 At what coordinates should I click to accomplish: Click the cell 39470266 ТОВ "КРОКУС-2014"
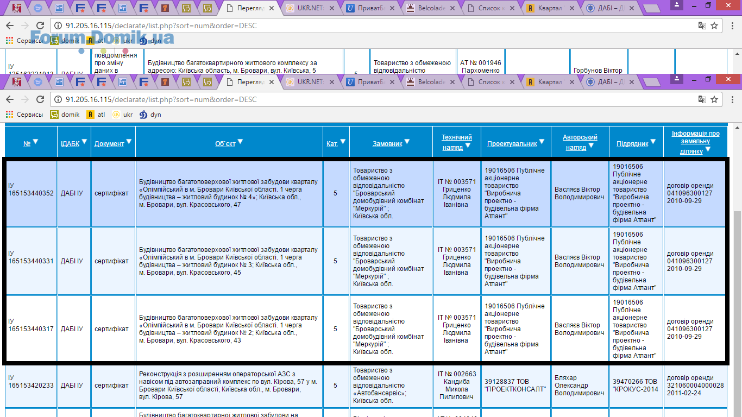(636, 386)
